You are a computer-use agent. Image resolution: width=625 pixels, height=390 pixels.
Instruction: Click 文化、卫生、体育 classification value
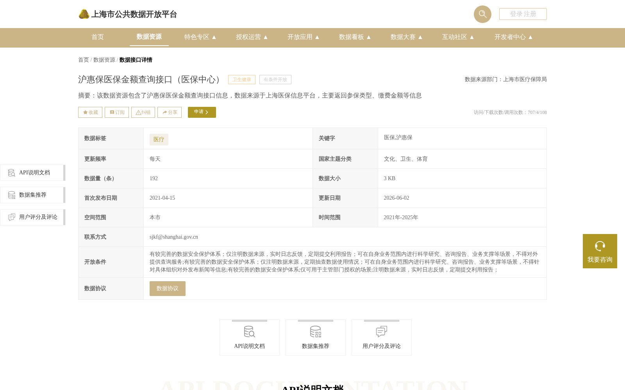pos(406,159)
